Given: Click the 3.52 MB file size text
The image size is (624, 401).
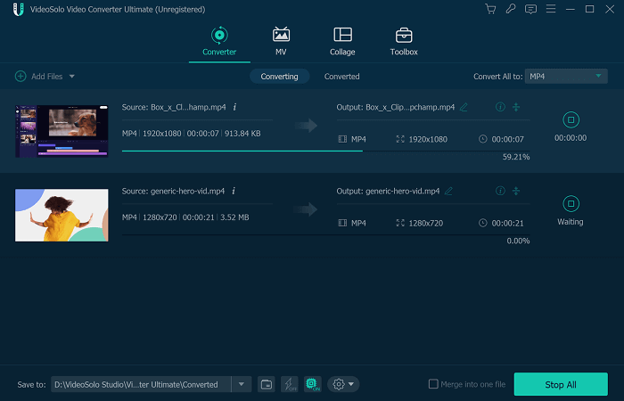Looking at the screenshot, I should [x=234, y=217].
